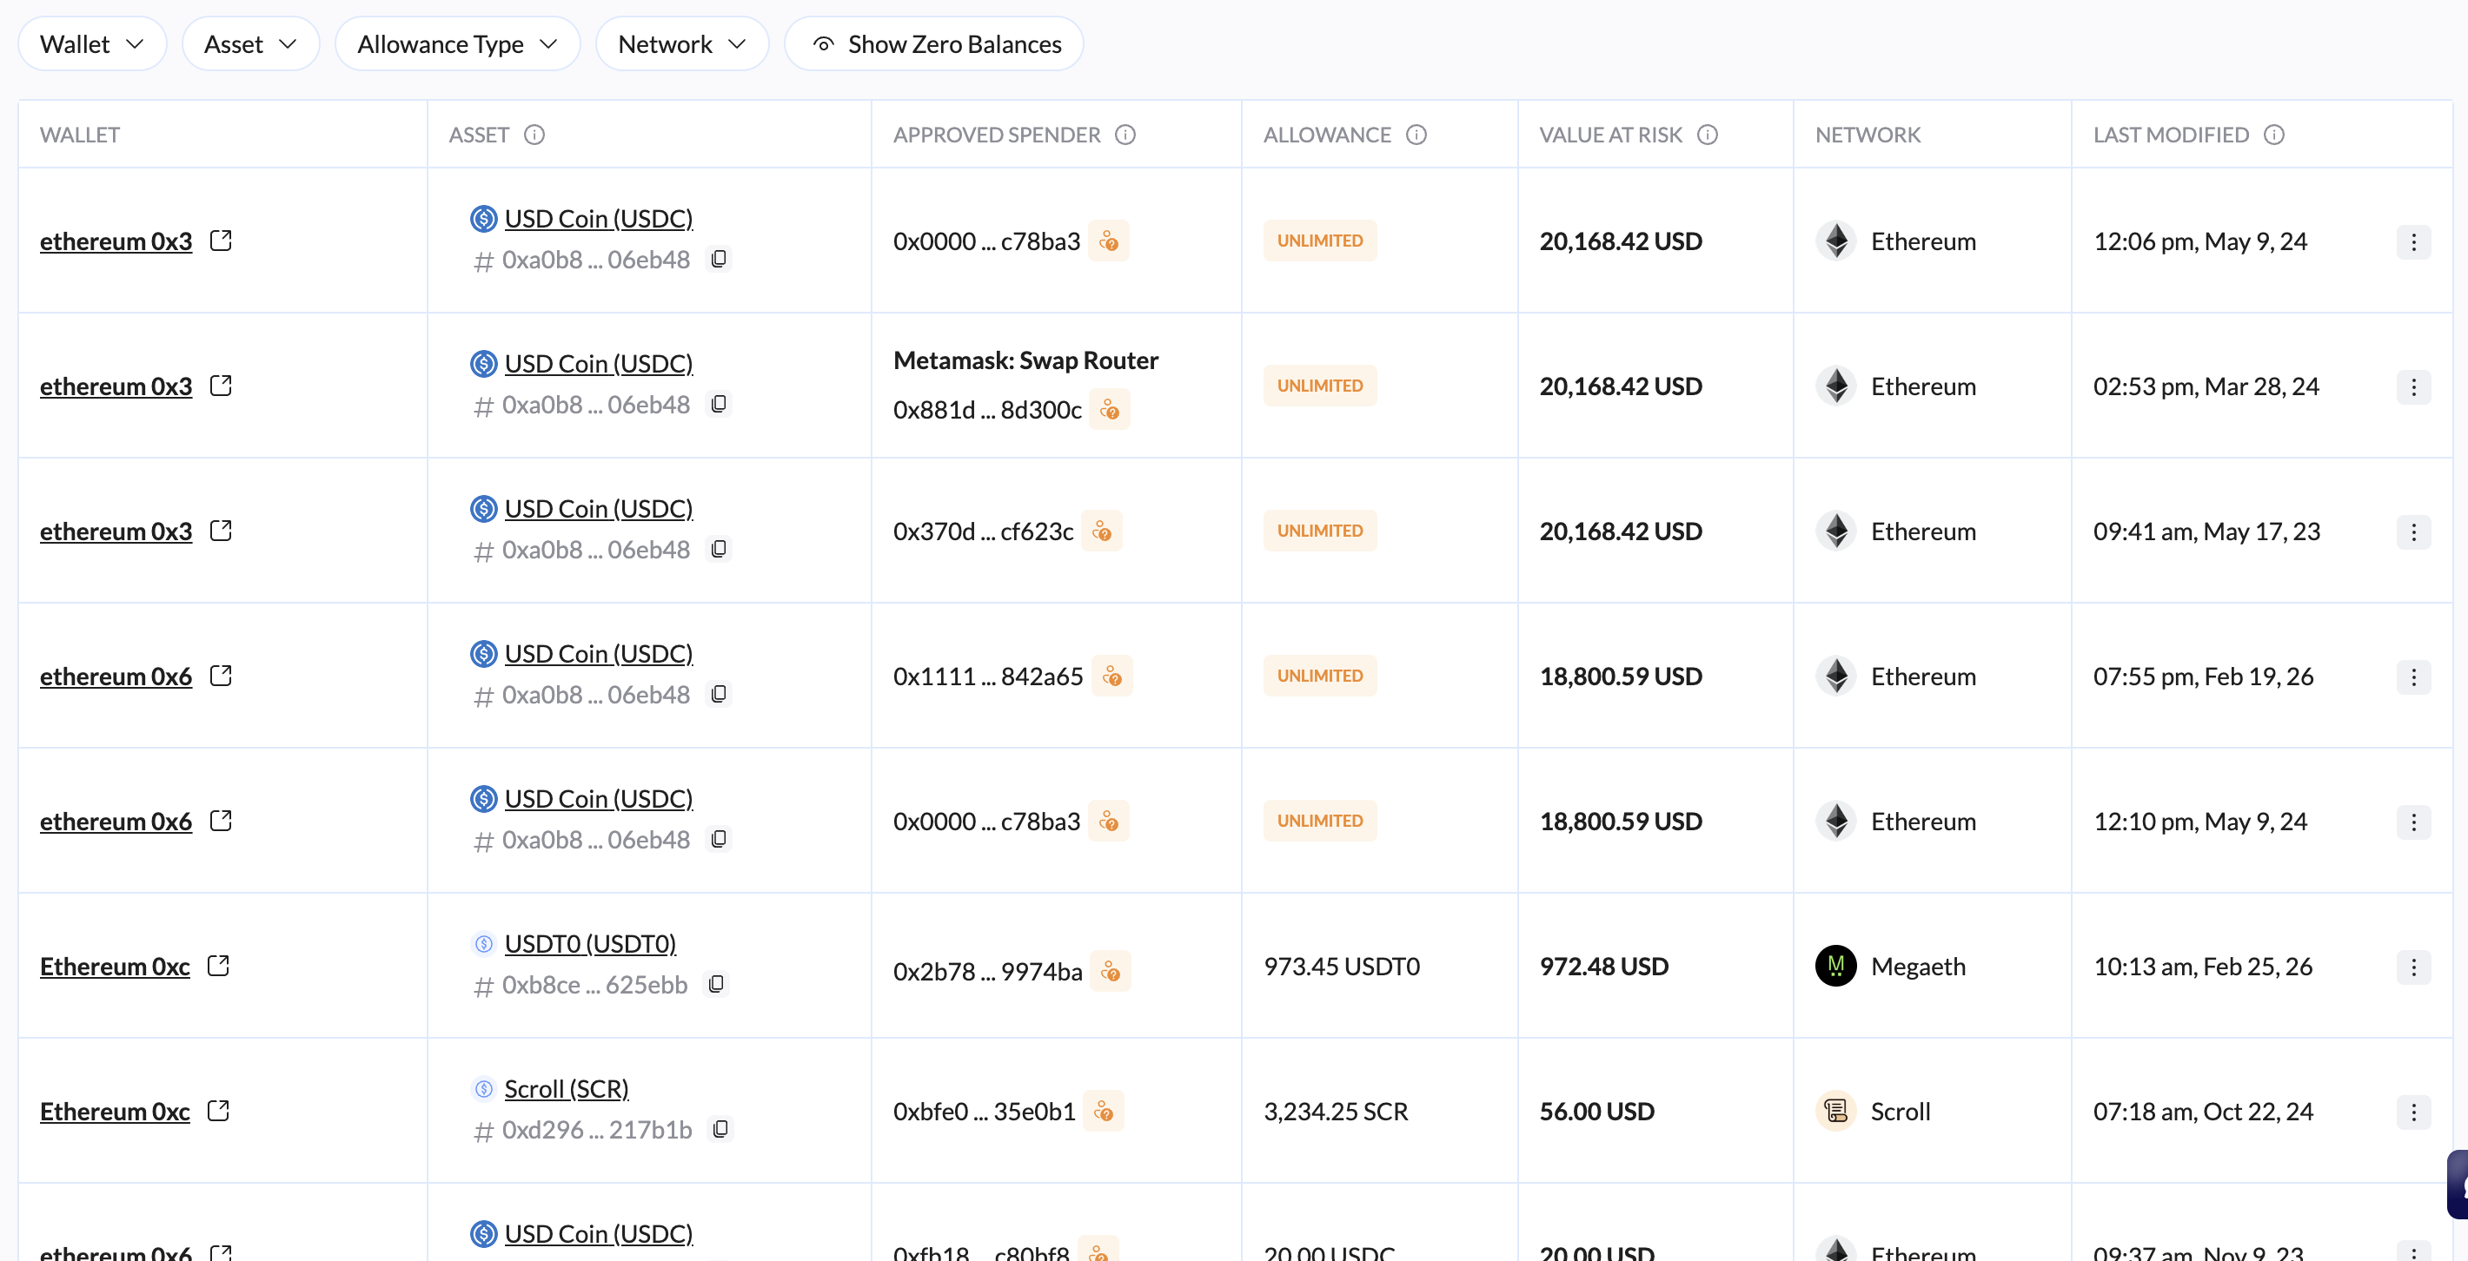
Task: Click spender address 0x1111 ... 842a65
Action: pos(988,677)
